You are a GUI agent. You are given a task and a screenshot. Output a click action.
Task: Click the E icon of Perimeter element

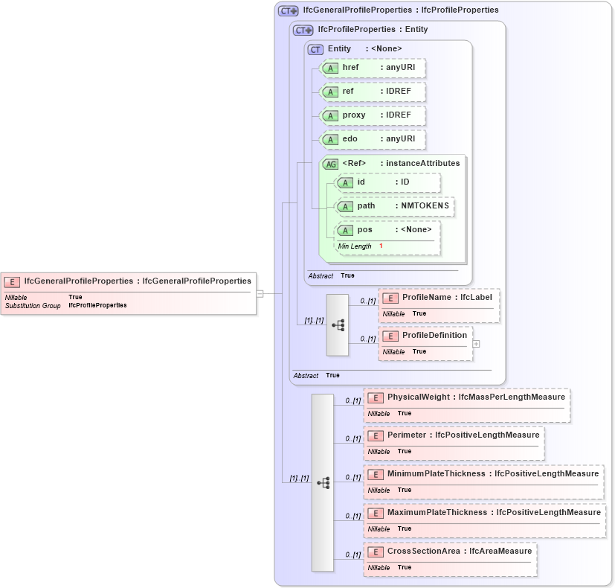376,435
